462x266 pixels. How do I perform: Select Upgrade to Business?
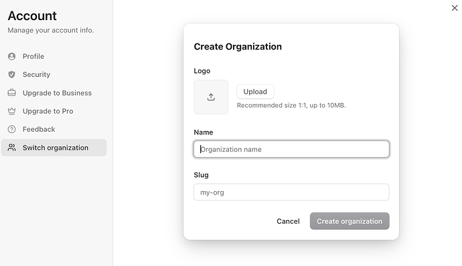pyautogui.click(x=54, y=93)
